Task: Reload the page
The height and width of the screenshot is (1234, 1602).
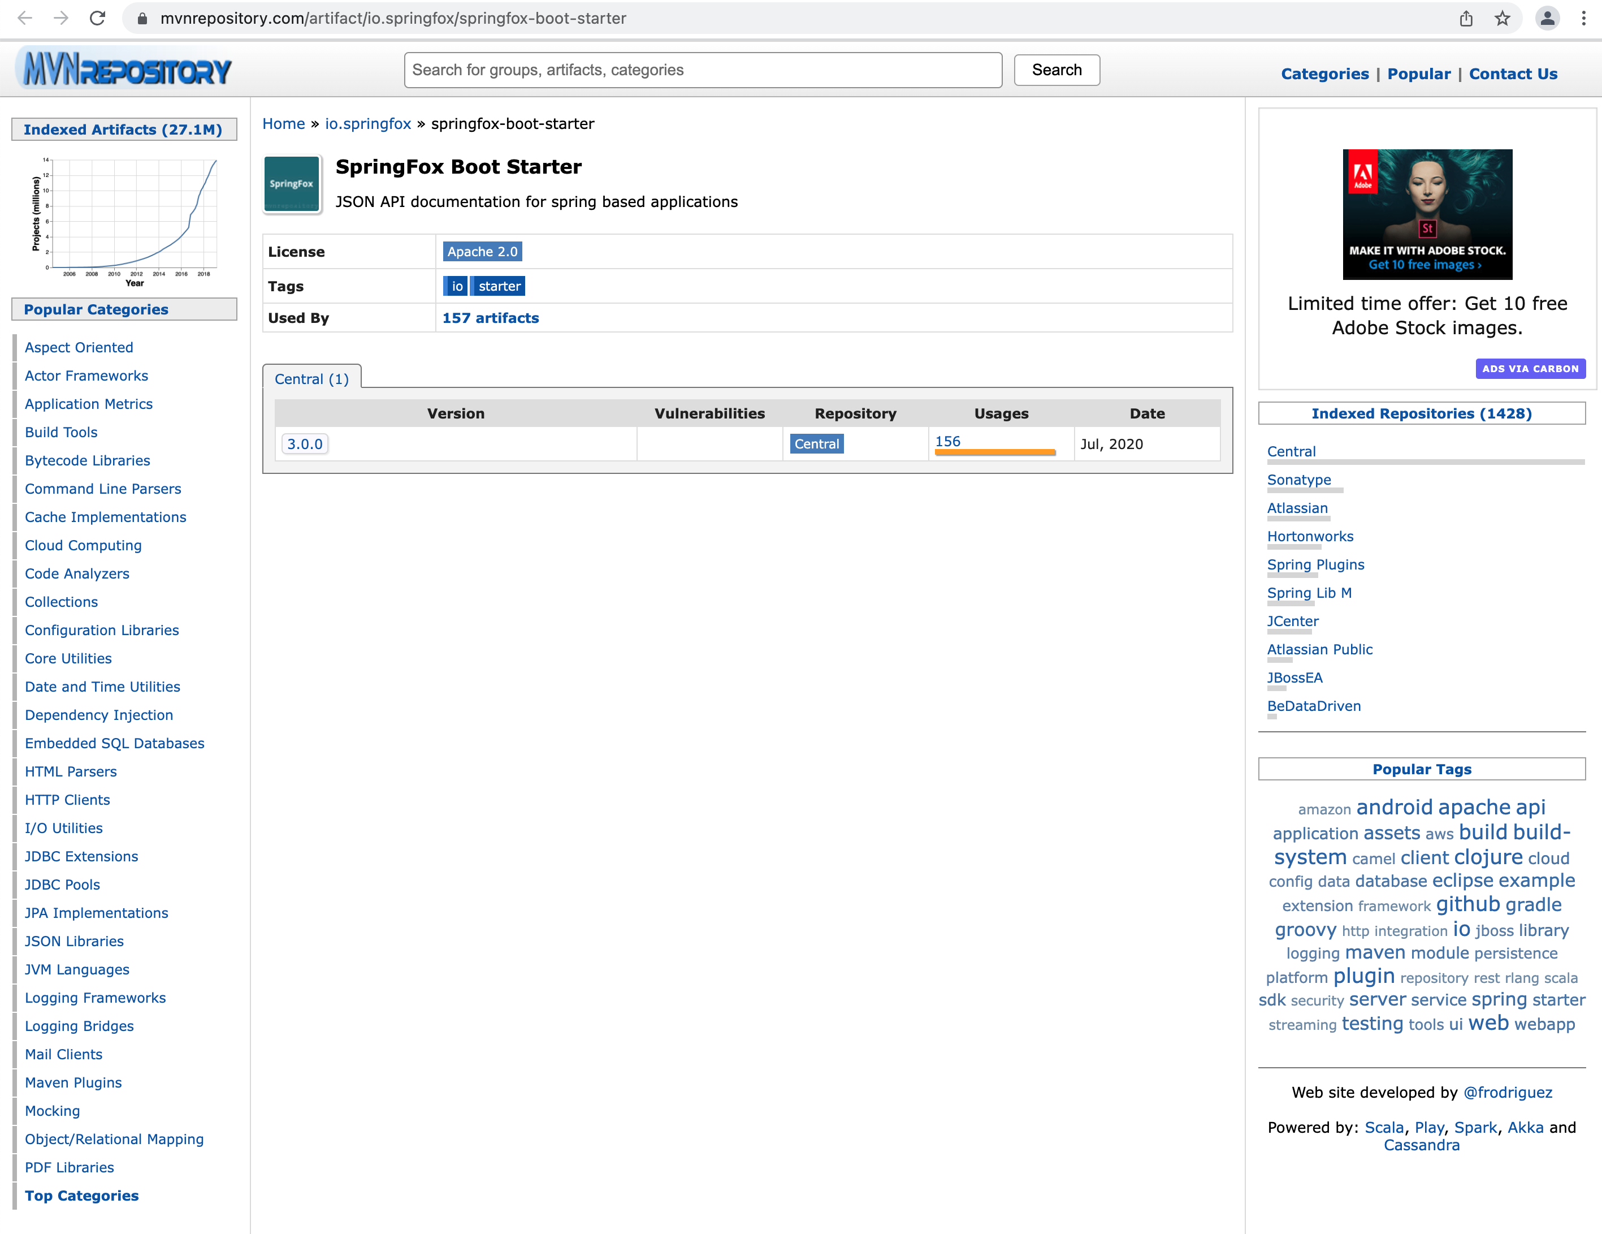Action: pos(99,18)
